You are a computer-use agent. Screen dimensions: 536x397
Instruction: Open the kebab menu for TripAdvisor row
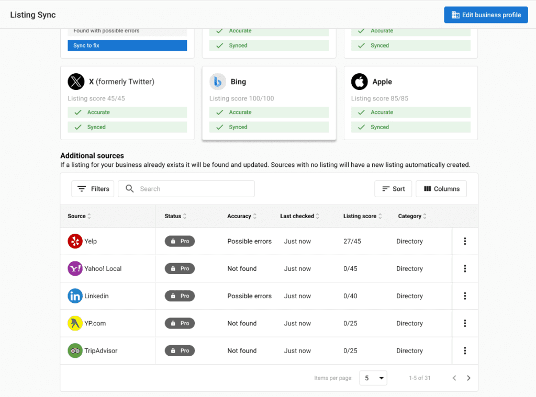464,350
